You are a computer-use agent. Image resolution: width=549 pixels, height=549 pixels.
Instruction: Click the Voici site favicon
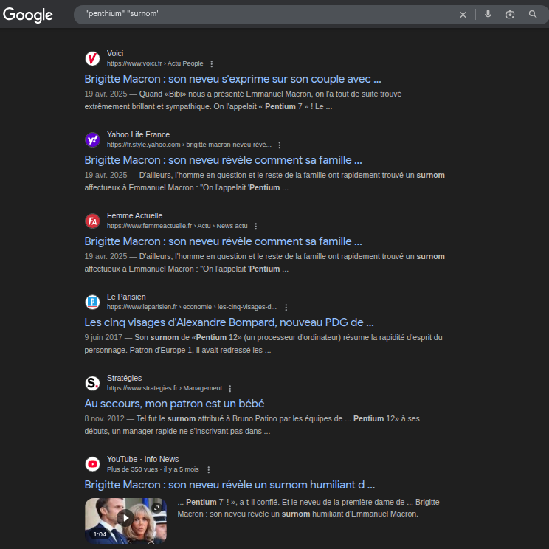(x=92, y=58)
